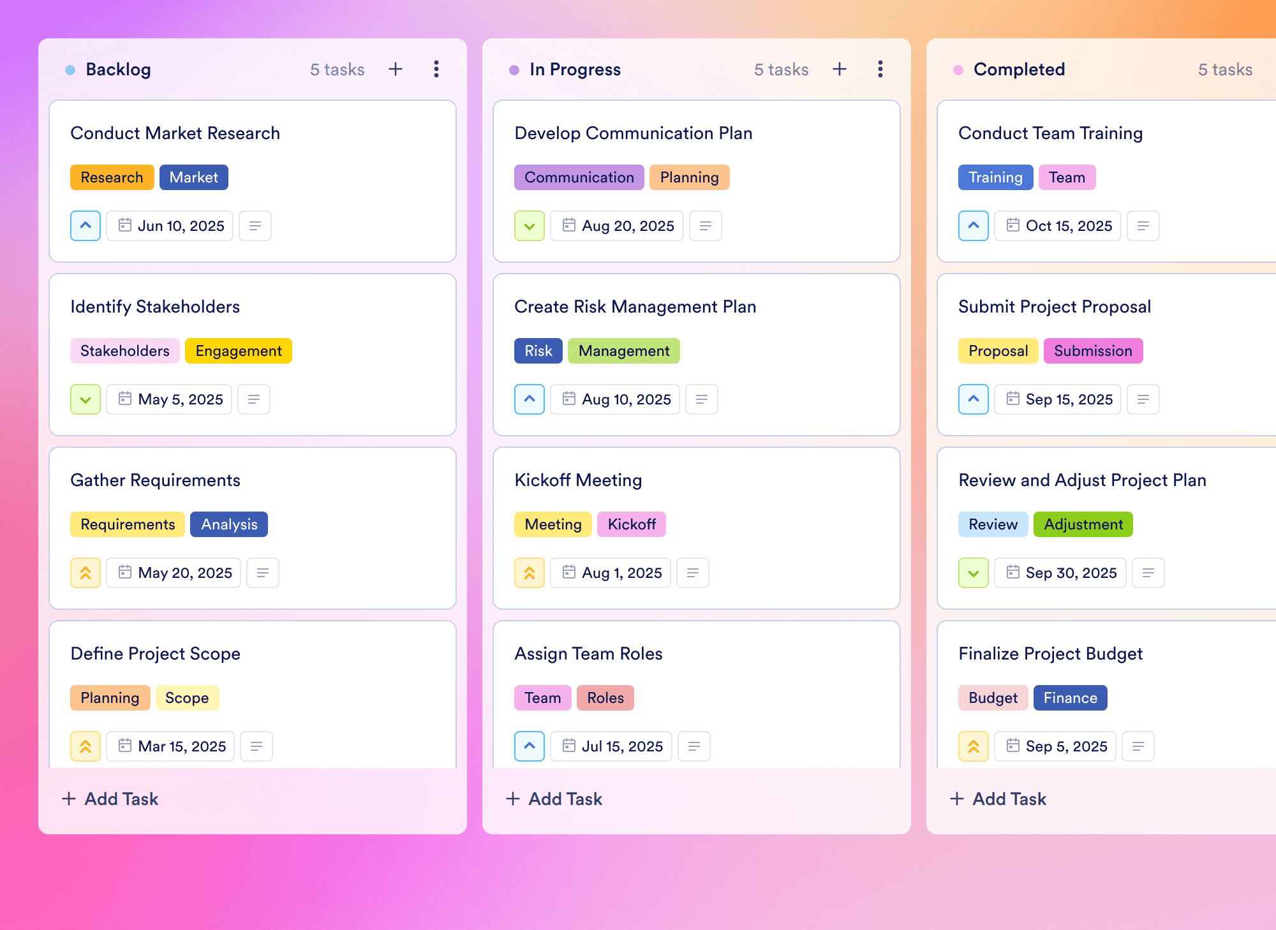Click the Backlog column title
1276x930 pixels.
click(119, 70)
